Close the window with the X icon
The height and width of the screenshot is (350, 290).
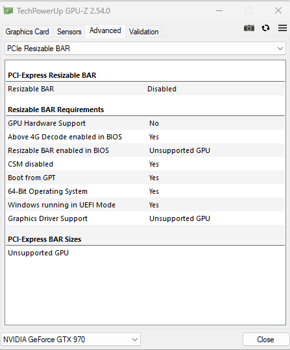(x=278, y=10)
